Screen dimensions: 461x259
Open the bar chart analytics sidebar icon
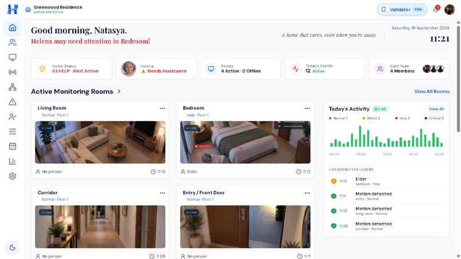(x=13, y=161)
